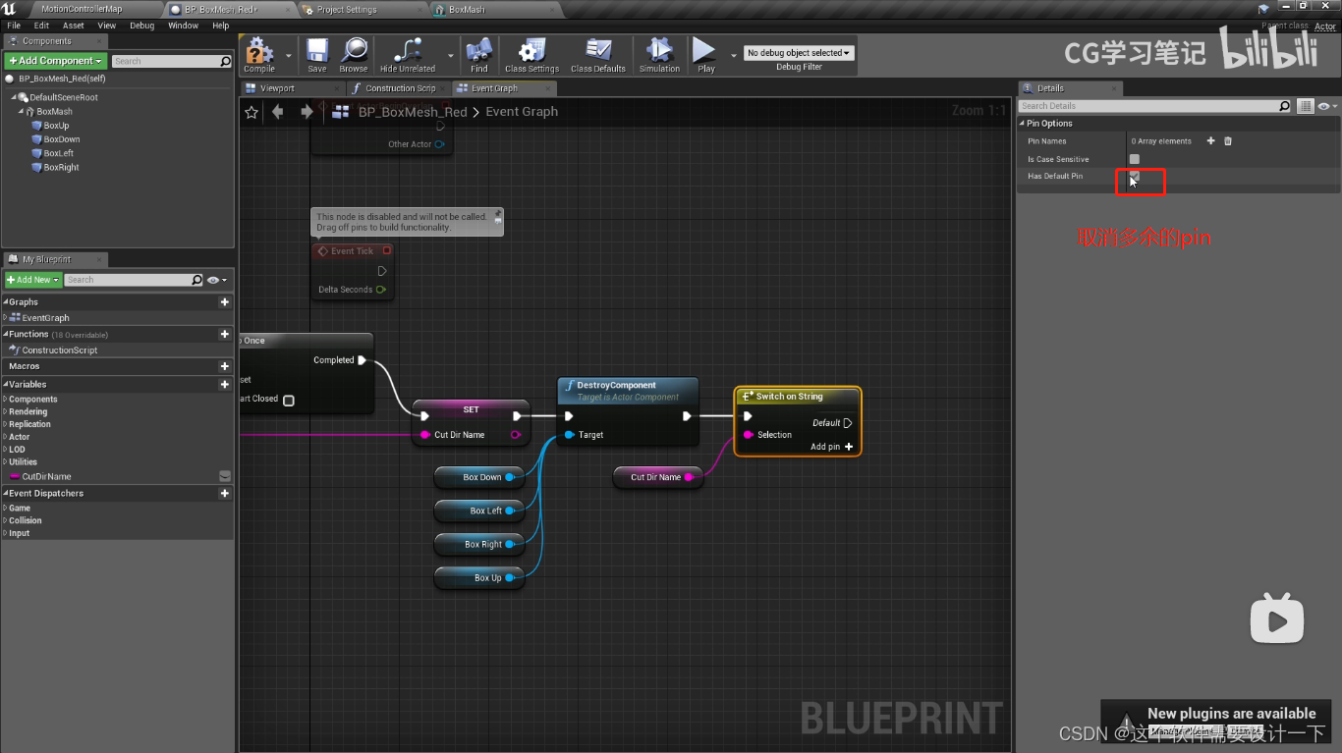This screenshot has height=753, width=1342.
Task: Click the Browse magnifier icon
Action: coord(354,55)
